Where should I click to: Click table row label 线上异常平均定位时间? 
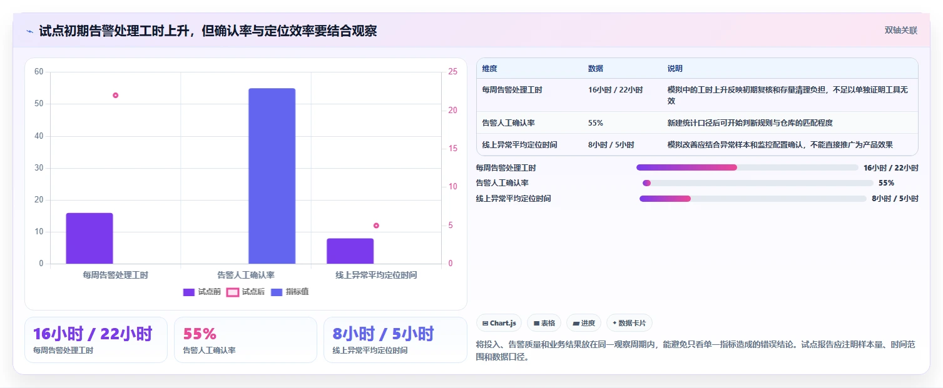click(519, 145)
